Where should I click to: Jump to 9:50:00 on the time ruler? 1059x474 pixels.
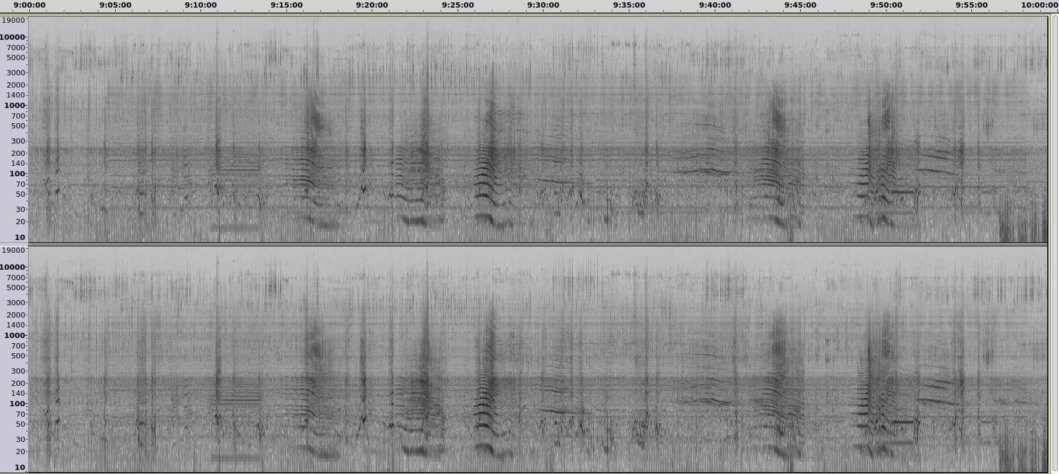886,5
